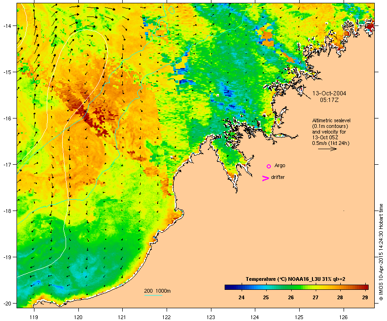Click the colorbar tick label 25
387x321 pixels.
pyautogui.click(x=266, y=297)
